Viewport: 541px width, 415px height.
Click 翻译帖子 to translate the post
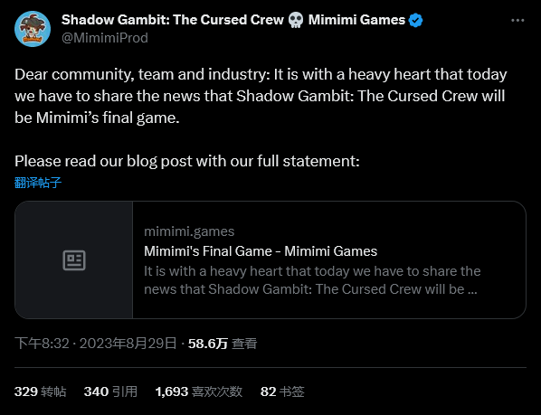38,183
